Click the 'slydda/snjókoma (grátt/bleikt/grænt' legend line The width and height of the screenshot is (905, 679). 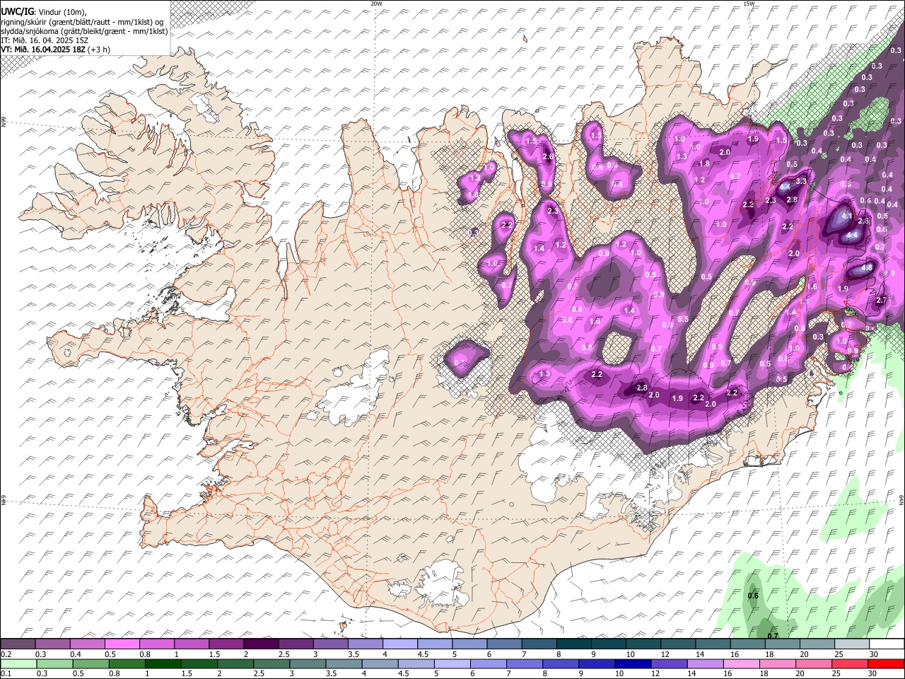click(62, 31)
